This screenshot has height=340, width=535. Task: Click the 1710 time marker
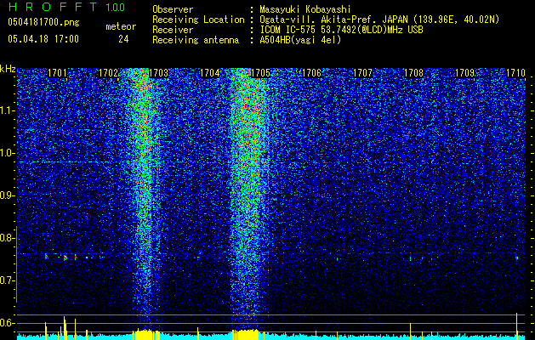515,73
